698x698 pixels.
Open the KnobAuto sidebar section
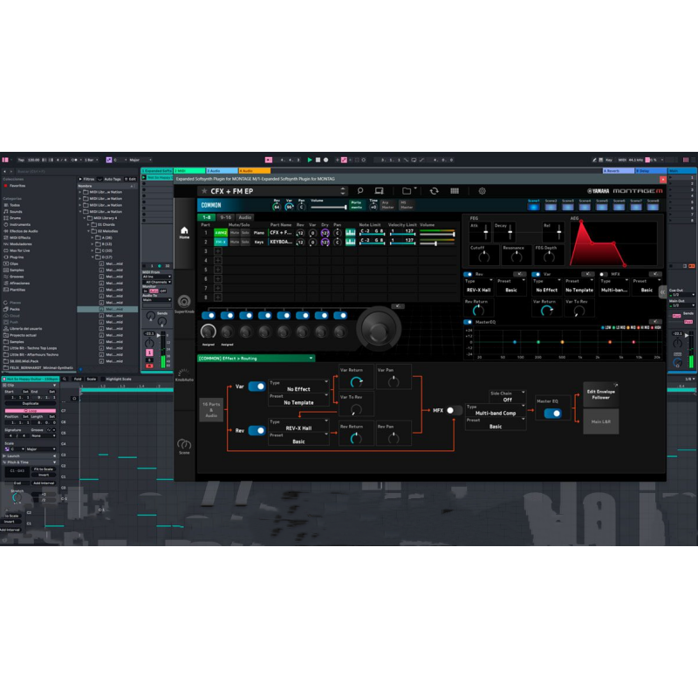pyautogui.click(x=184, y=375)
